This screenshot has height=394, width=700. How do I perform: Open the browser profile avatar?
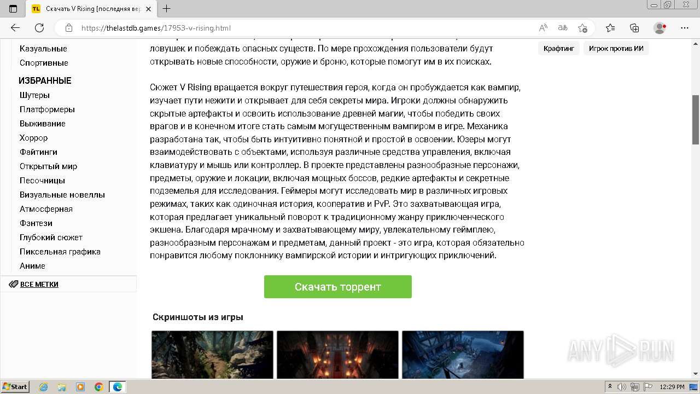660,28
